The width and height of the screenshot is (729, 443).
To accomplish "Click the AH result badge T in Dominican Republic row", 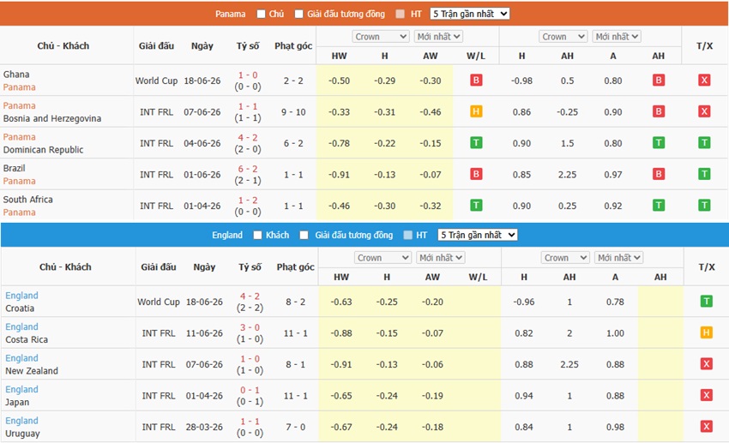I will coord(659,142).
